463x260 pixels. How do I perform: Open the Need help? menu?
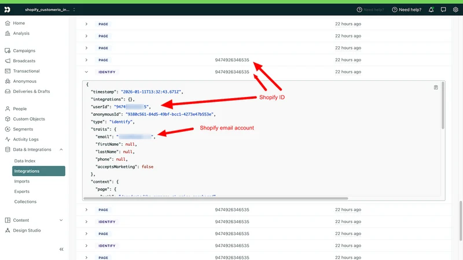pos(407,10)
